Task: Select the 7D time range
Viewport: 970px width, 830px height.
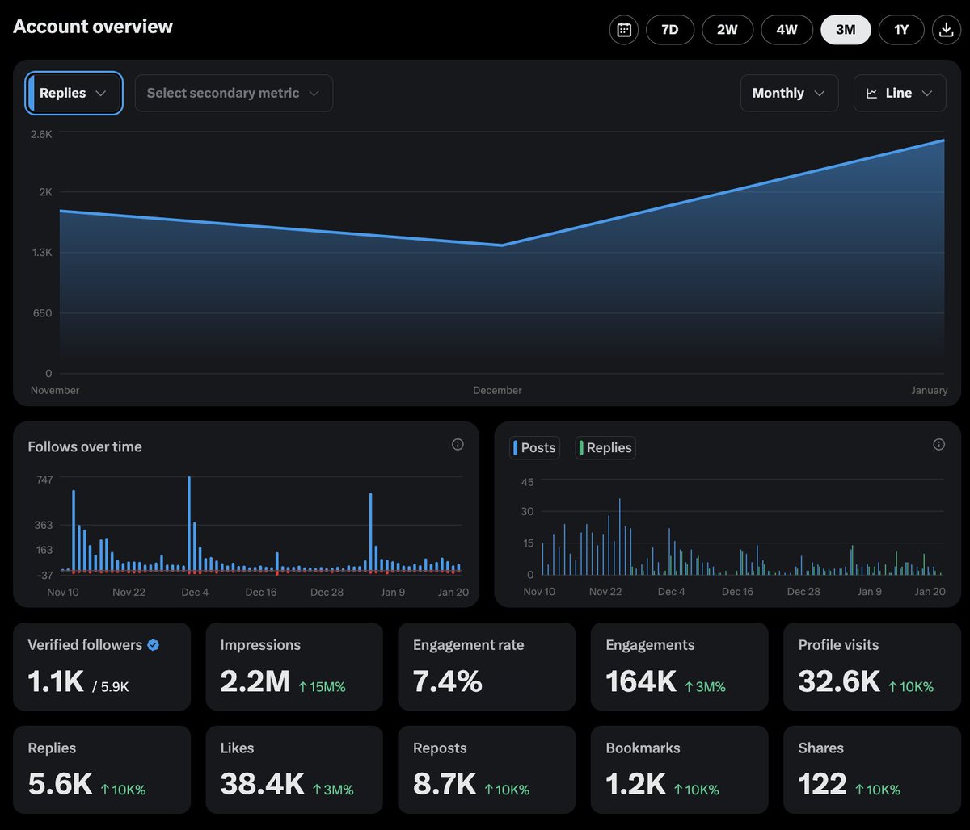Action: click(669, 30)
